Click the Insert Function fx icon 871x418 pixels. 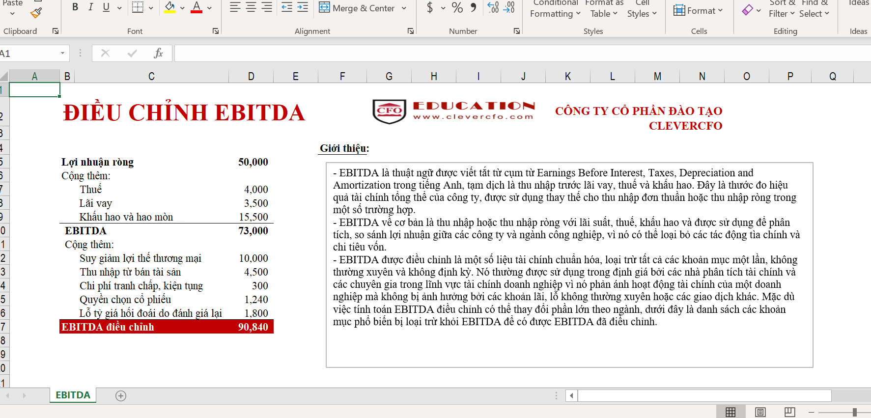point(158,53)
